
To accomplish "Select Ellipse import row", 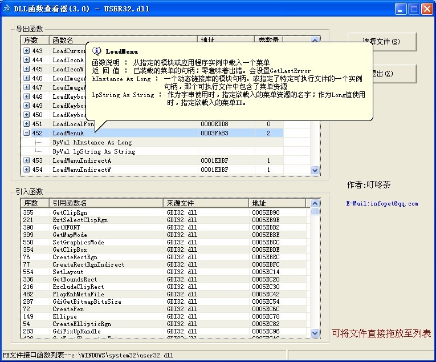I will click(165, 316).
